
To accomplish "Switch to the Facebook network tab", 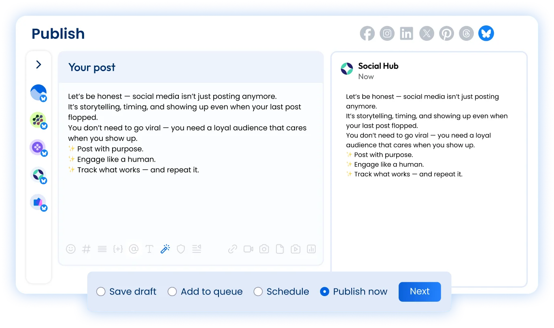I will (367, 34).
